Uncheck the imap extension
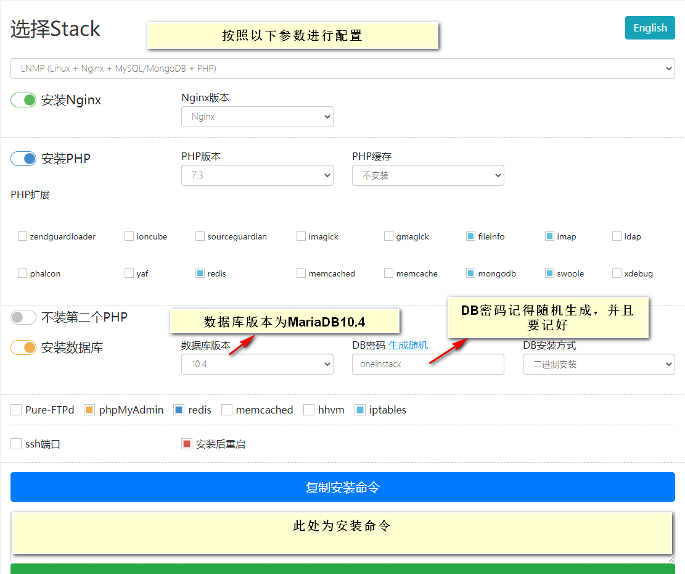The image size is (685, 574). point(549,236)
